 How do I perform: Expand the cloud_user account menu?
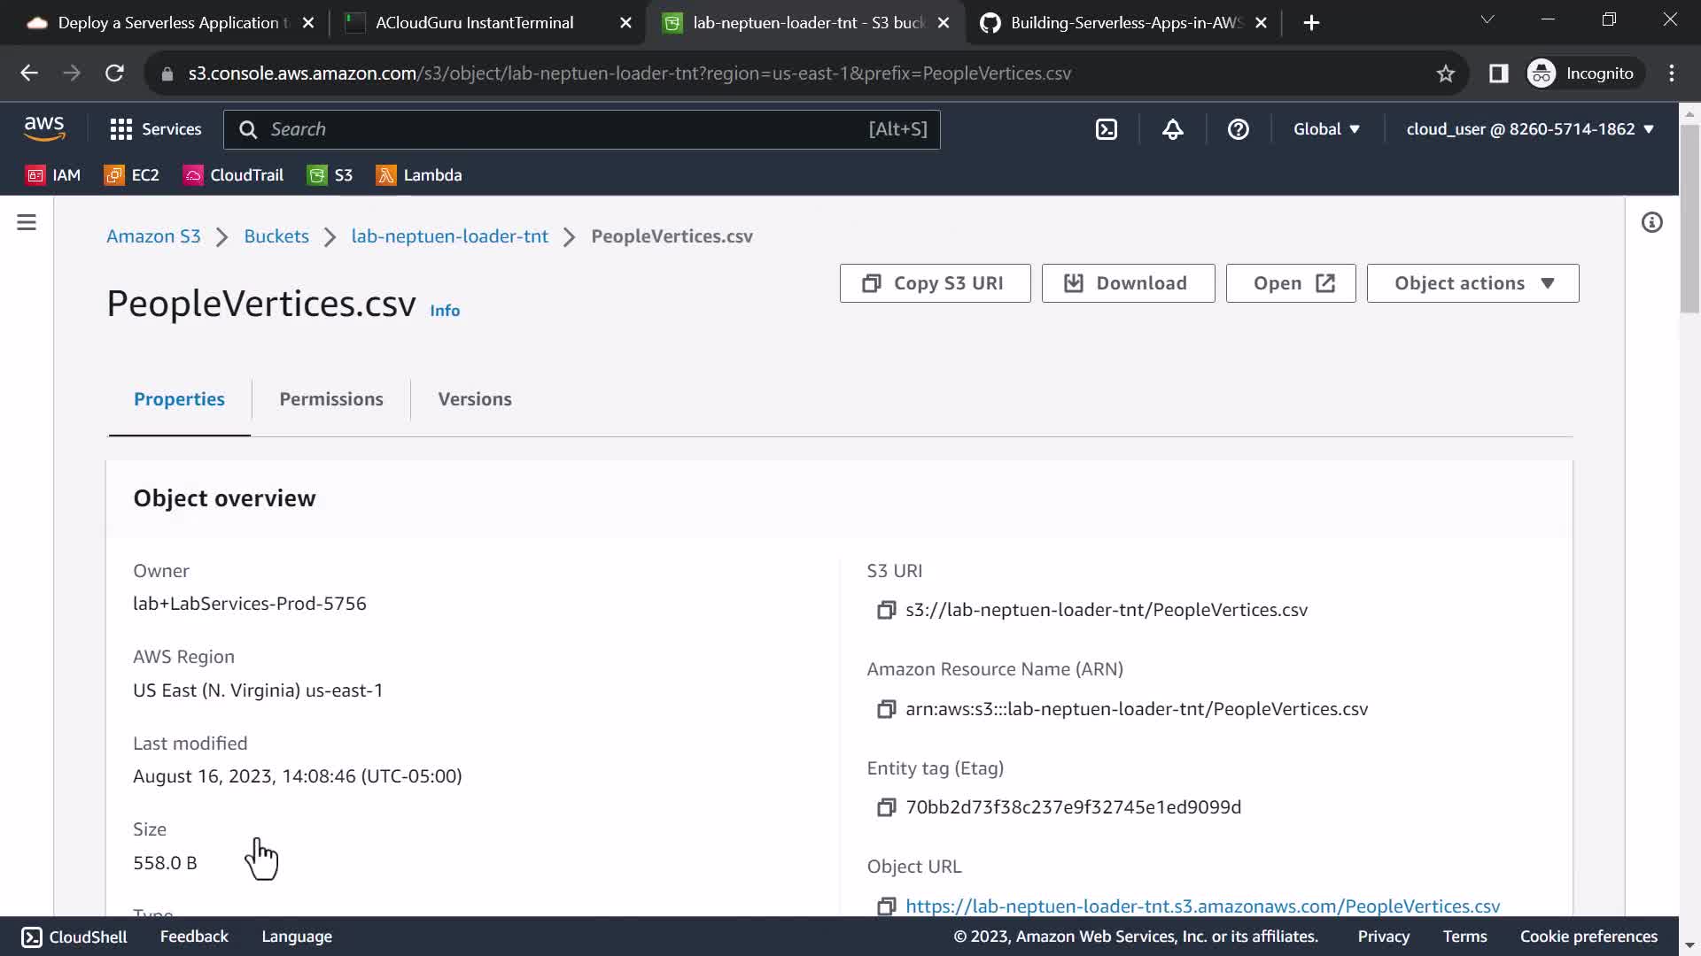1530,129
